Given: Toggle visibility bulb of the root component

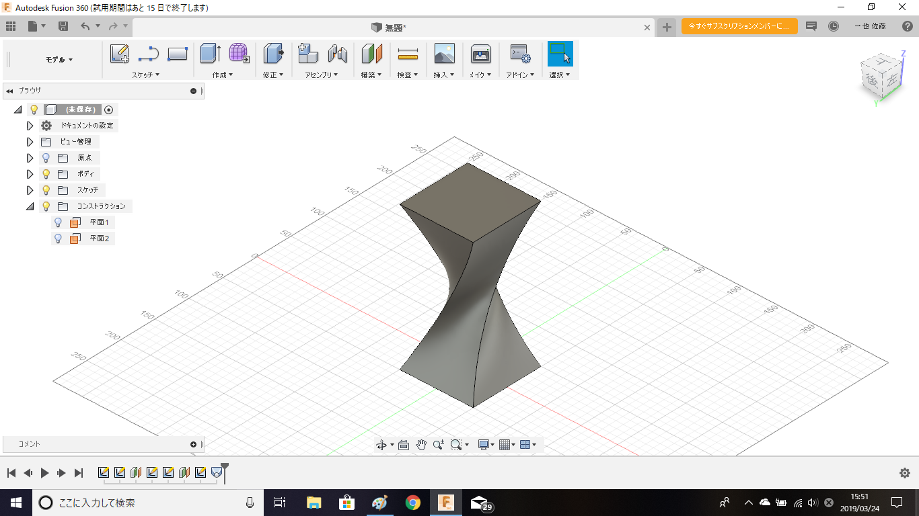Looking at the screenshot, I should 34,110.
